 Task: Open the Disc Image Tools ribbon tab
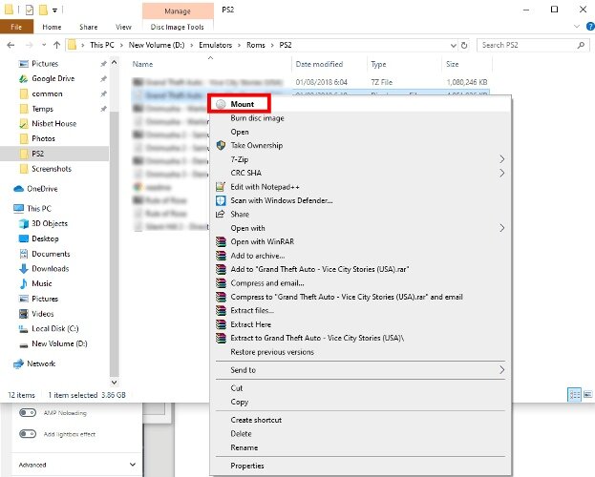tap(178, 27)
